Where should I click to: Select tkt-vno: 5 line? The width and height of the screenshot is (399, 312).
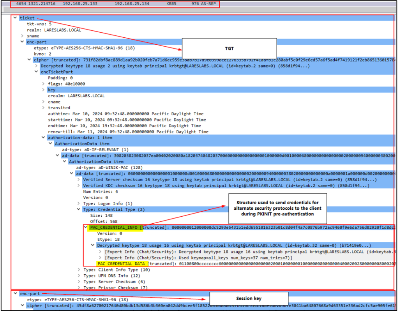[39, 24]
